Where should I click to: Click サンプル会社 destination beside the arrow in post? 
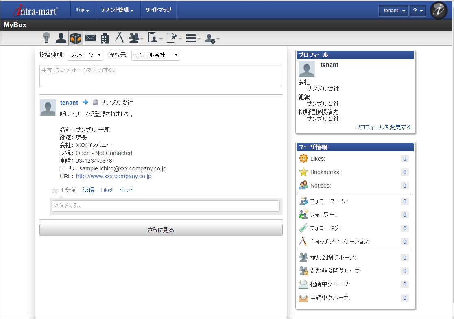tap(116, 103)
